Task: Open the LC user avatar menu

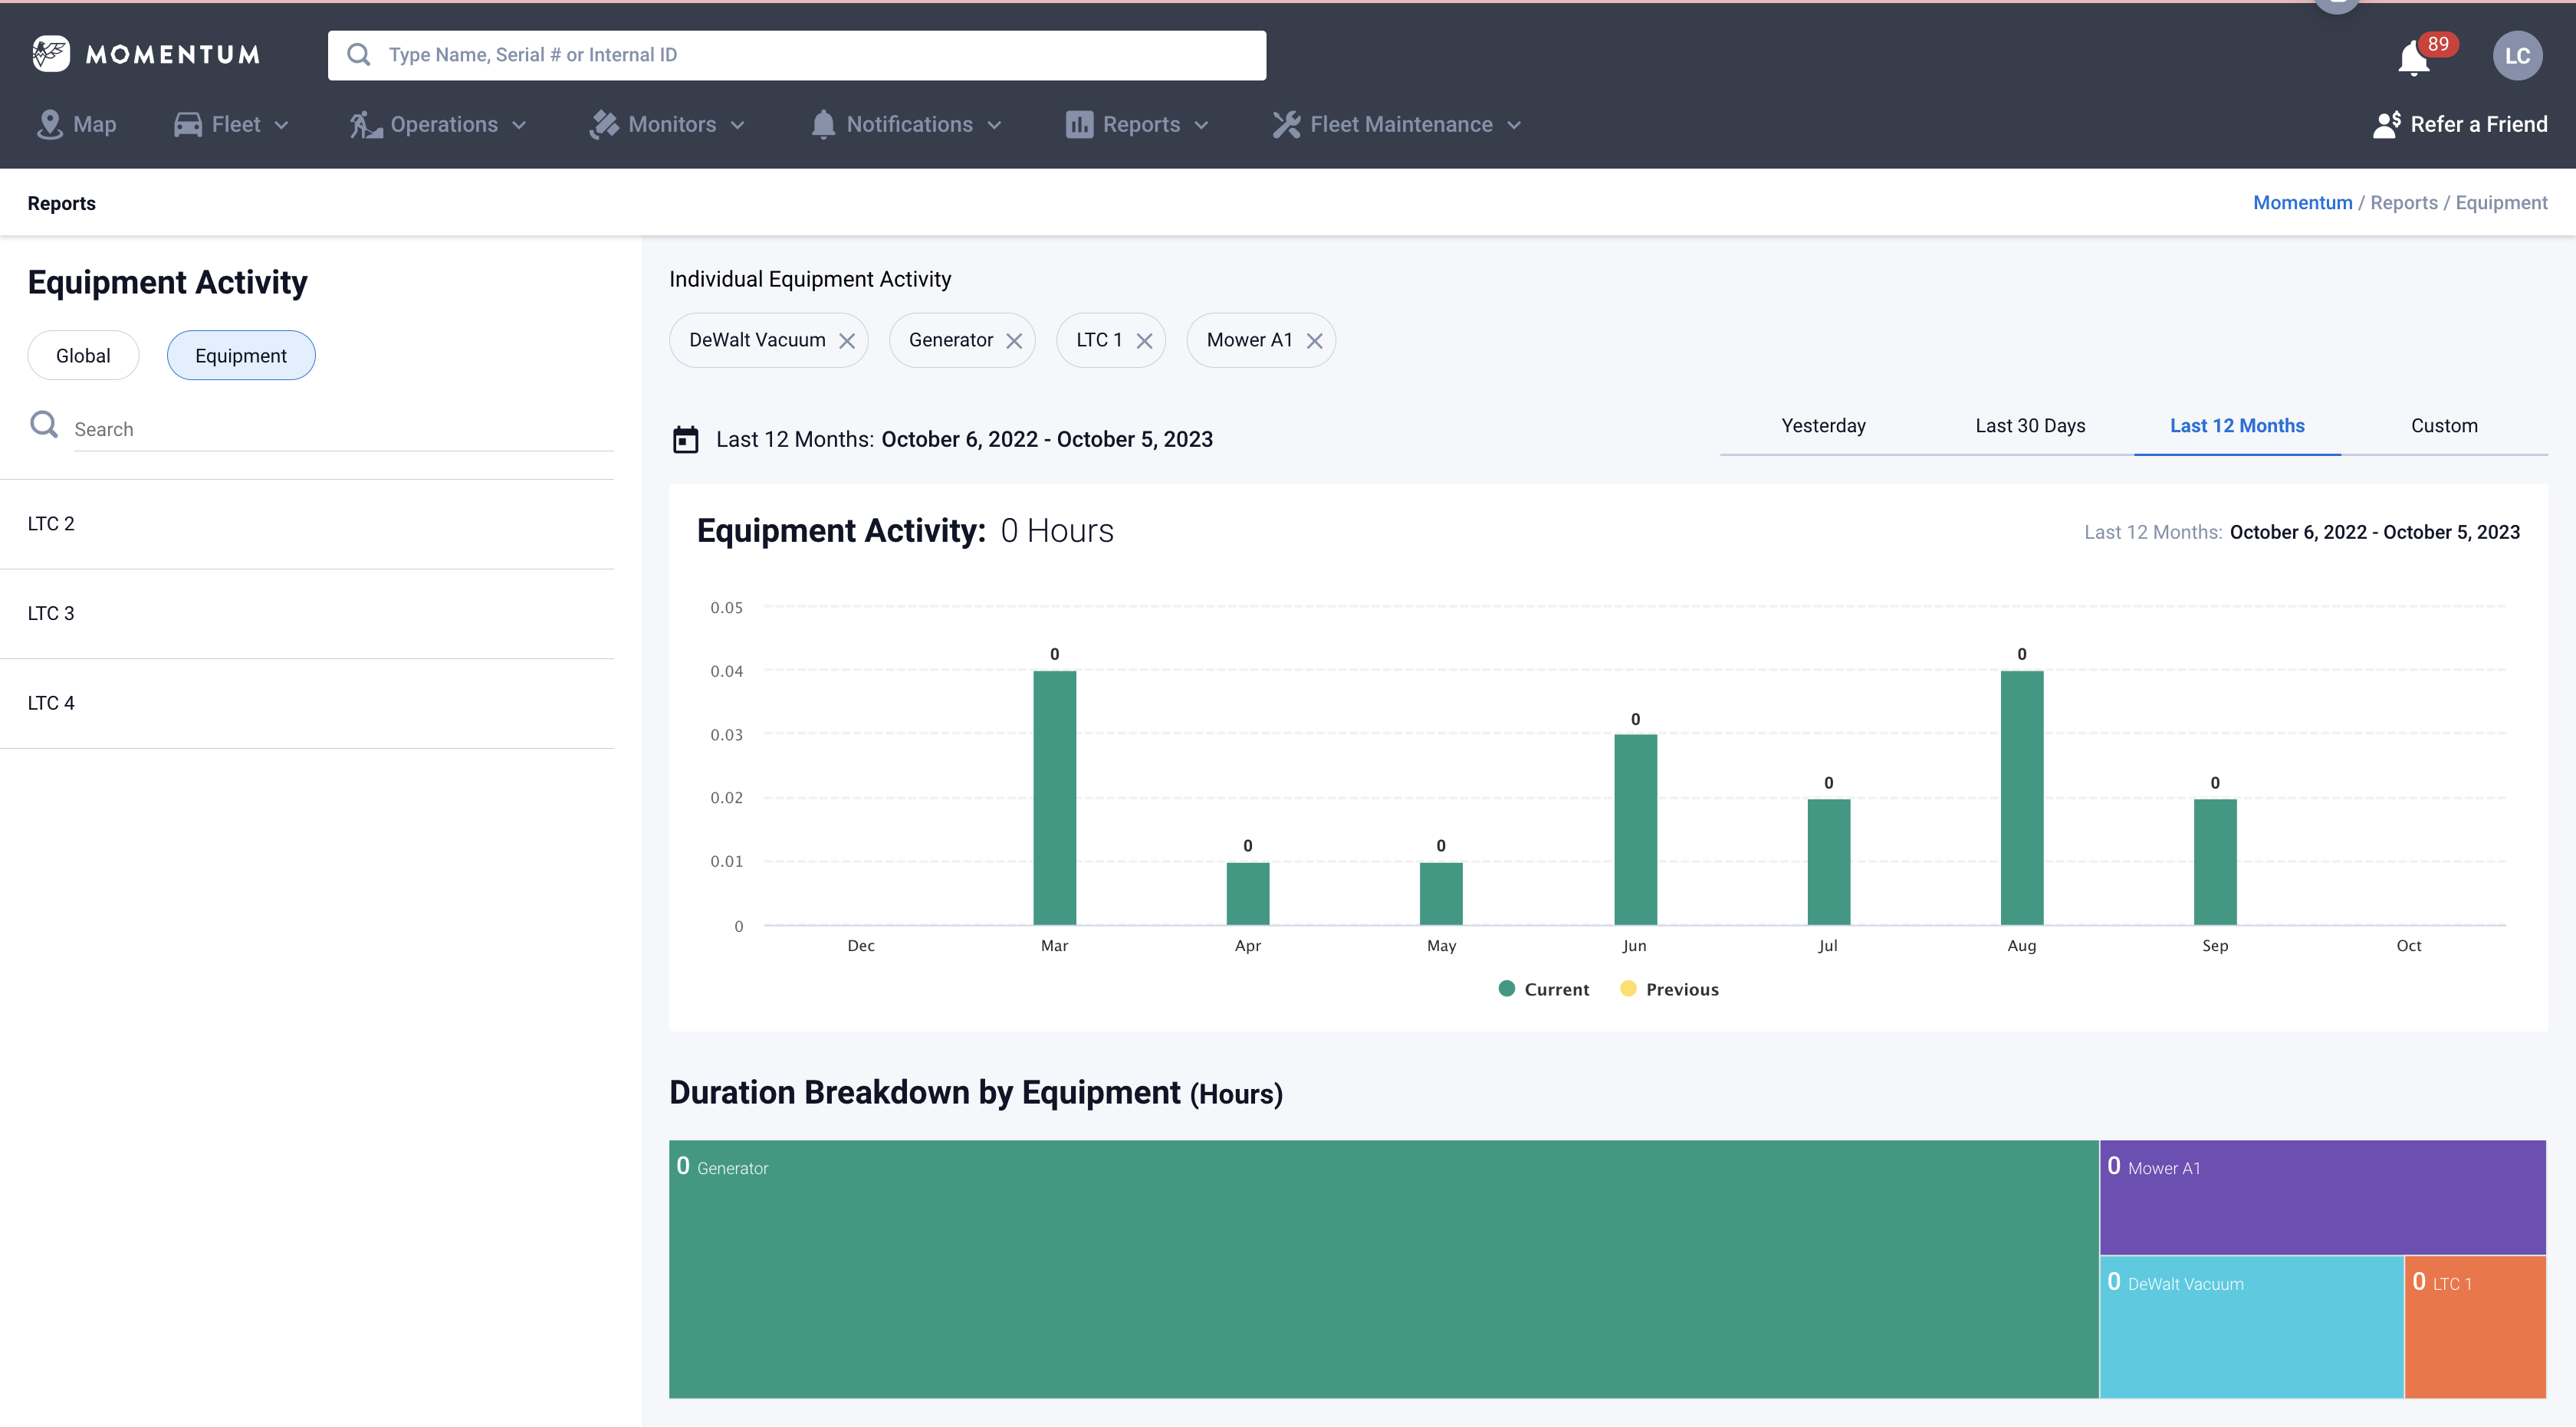Action: (2516, 56)
